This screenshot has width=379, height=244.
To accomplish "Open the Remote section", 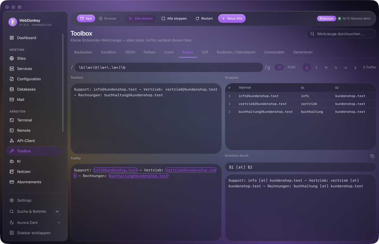I will 34,130.
